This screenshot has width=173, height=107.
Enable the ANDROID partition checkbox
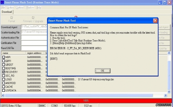(x=4, y=83)
